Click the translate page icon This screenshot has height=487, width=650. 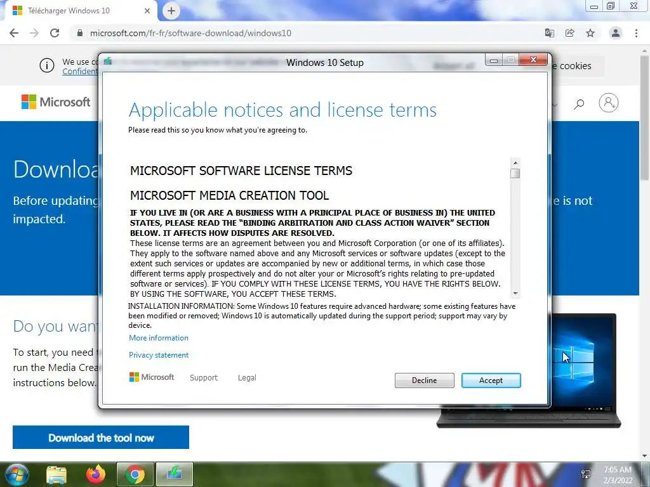549,33
